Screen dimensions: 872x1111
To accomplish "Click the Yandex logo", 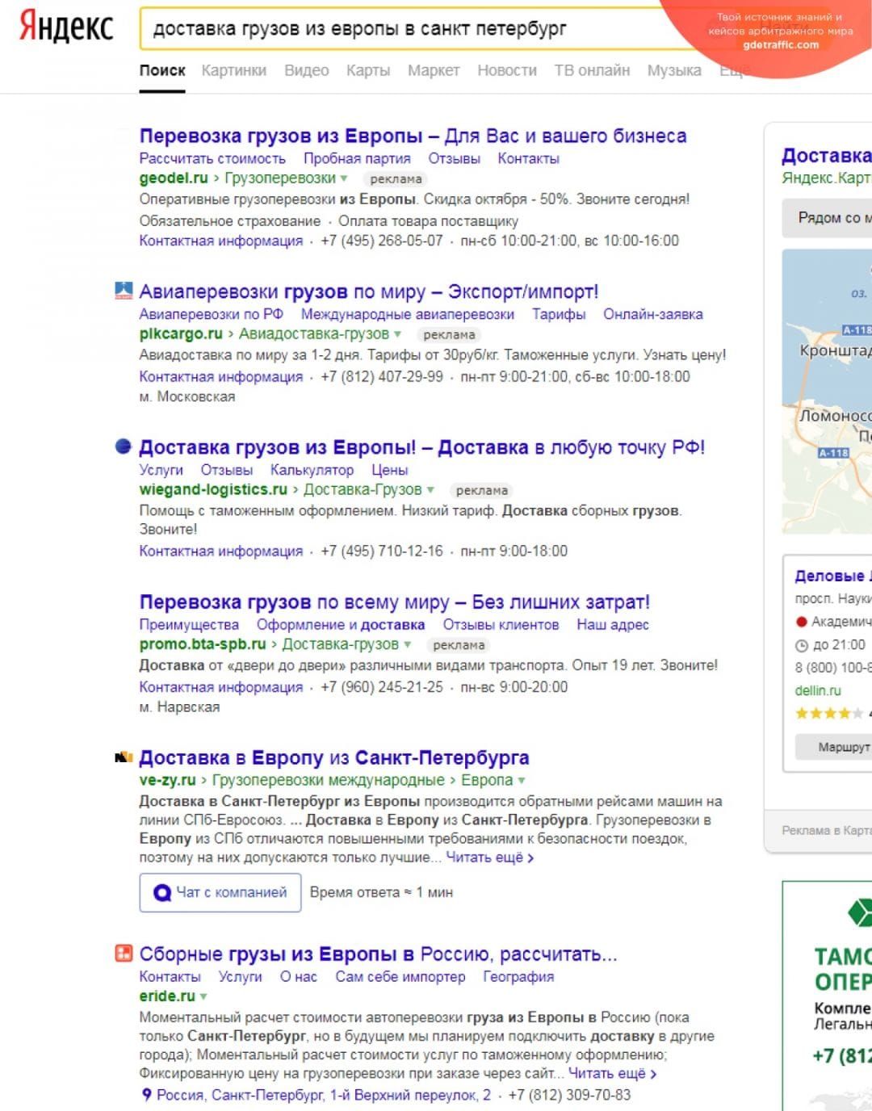I will tap(66, 27).
